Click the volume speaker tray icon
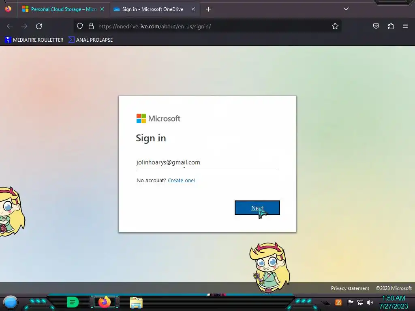The image size is (415, 311). [x=370, y=302]
